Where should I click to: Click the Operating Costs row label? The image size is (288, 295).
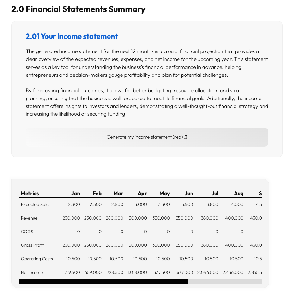pyautogui.click(x=37, y=259)
